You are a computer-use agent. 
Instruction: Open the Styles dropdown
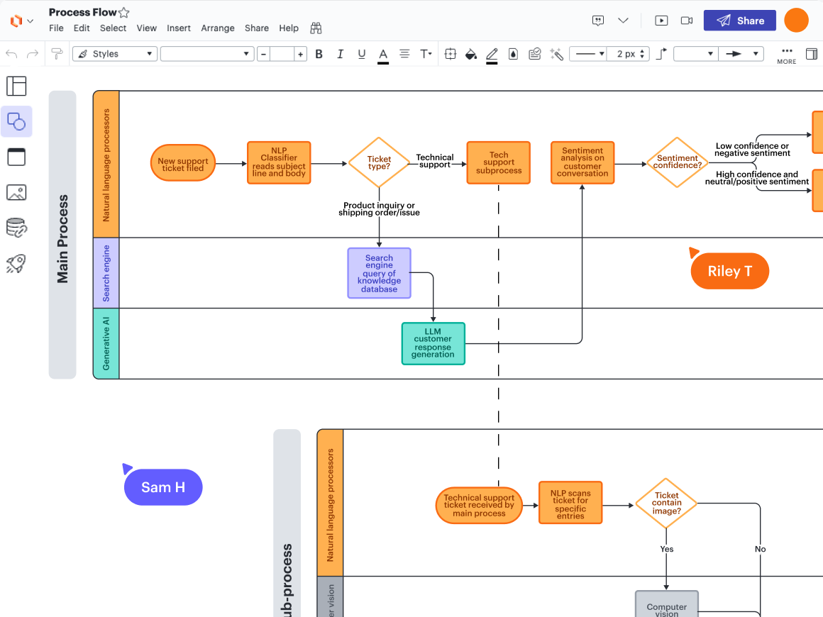(x=114, y=54)
